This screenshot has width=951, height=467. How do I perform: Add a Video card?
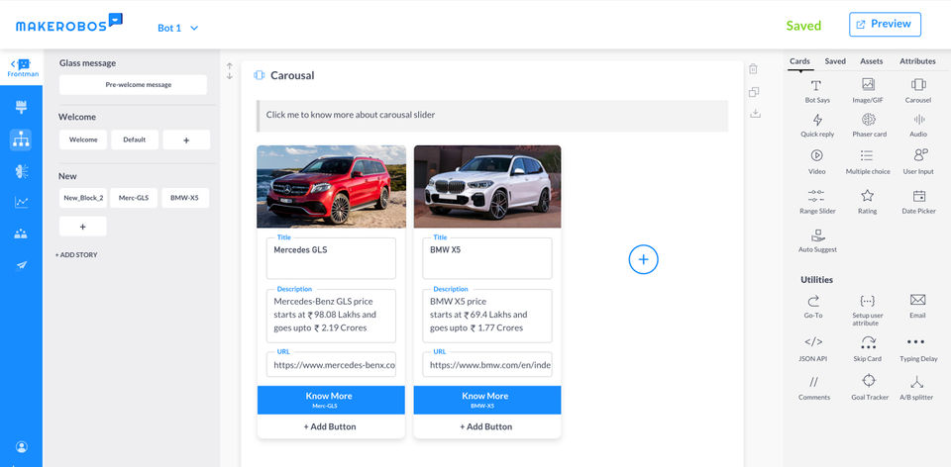pyautogui.click(x=816, y=162)
